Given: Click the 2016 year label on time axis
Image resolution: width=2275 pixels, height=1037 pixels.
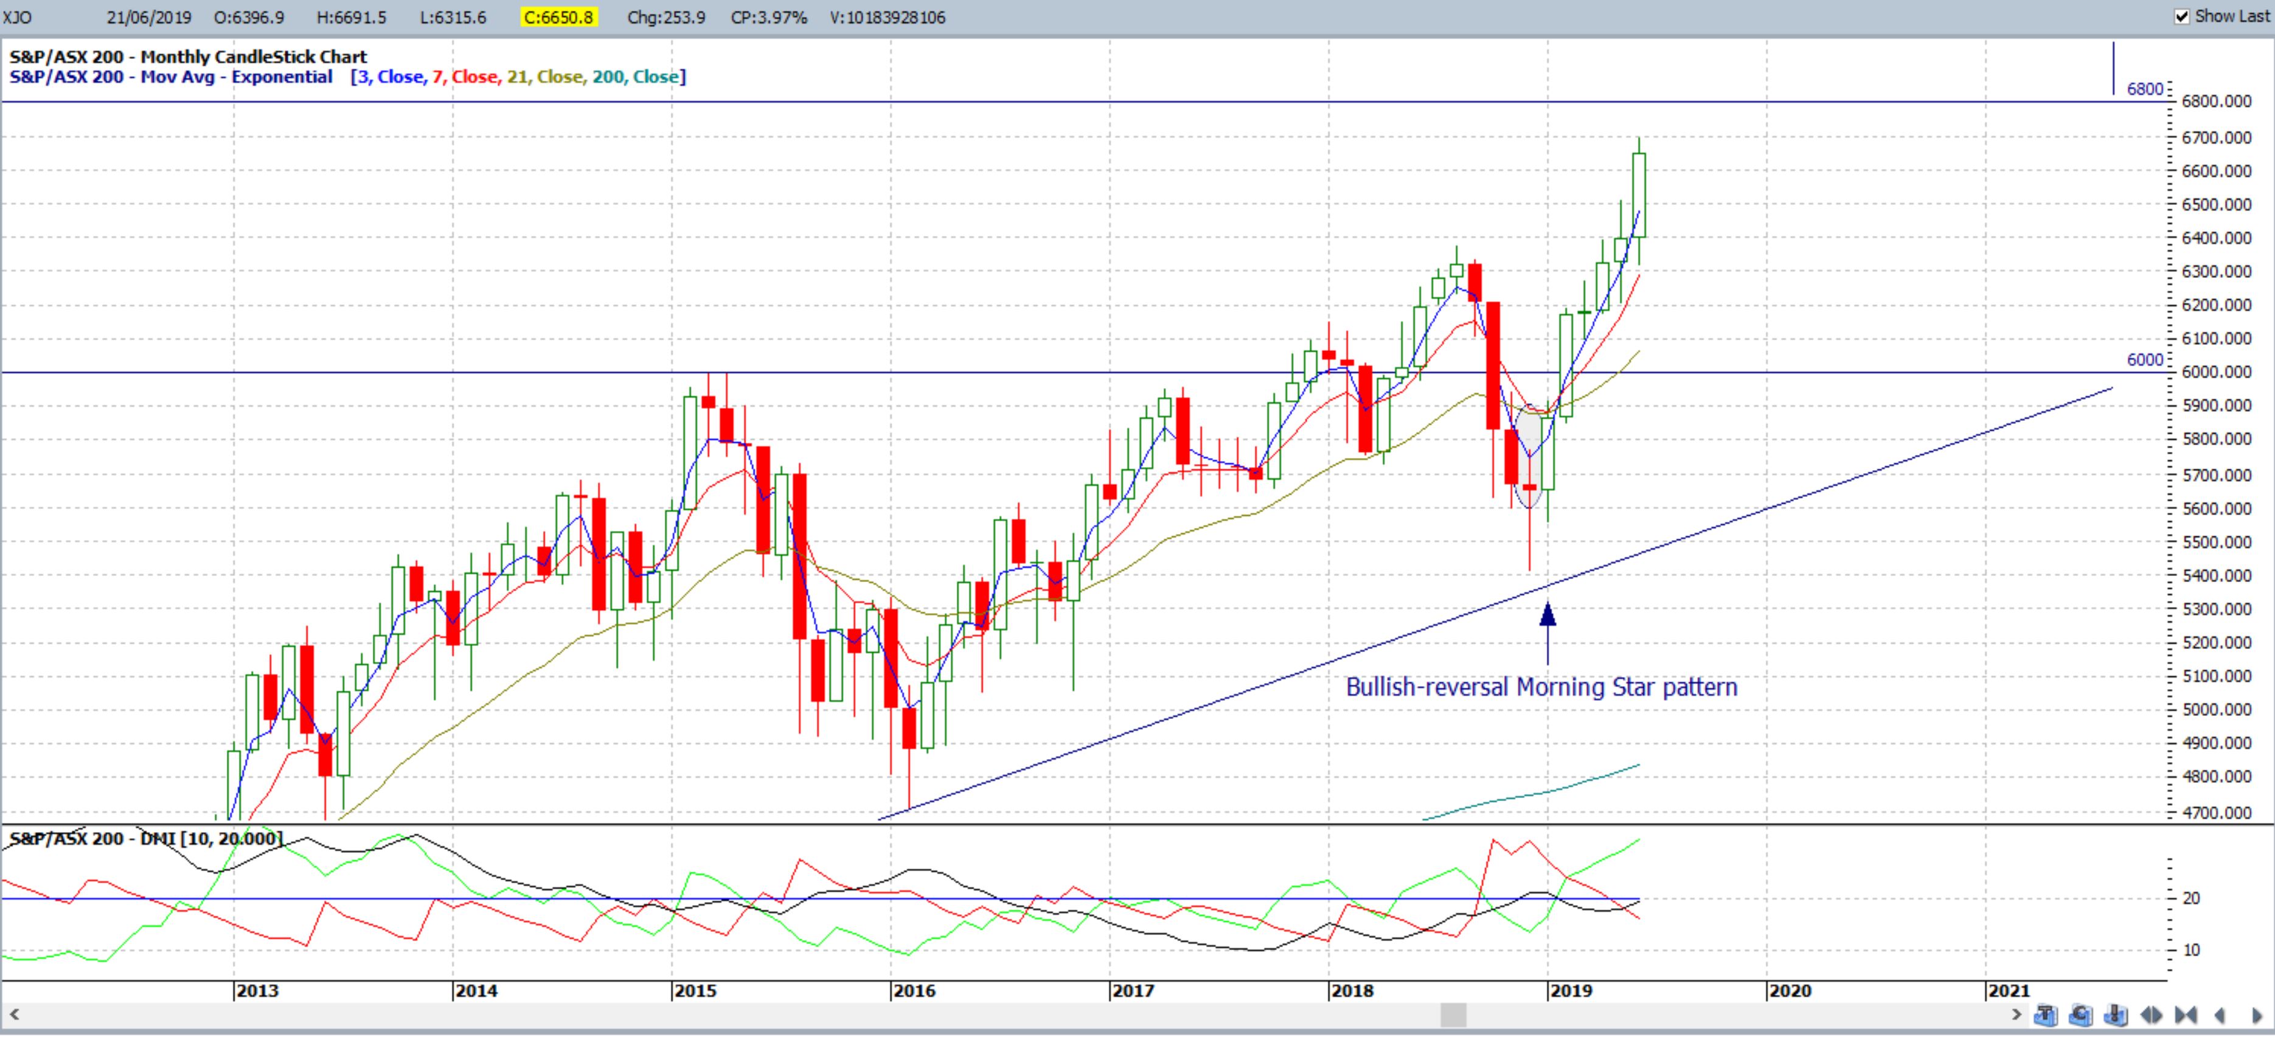Looking at the screenshot, I should click(914, 991).
